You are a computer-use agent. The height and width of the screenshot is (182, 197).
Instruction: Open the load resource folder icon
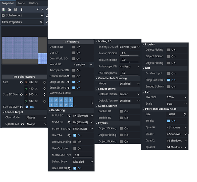click(x=9, y=9)
